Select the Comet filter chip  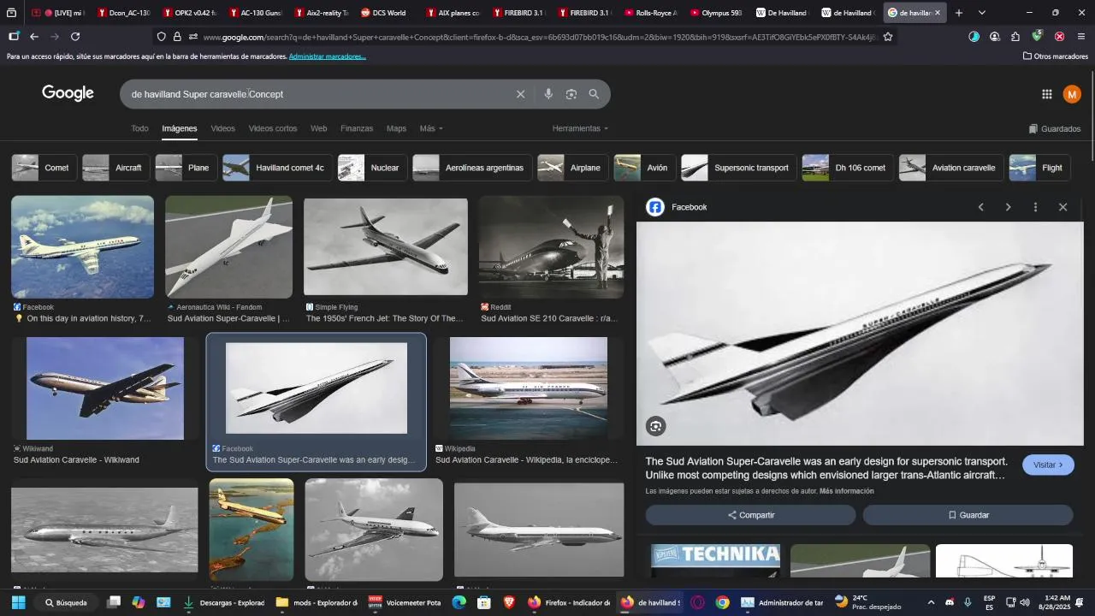pyautogui.click(x=44, y=168)
